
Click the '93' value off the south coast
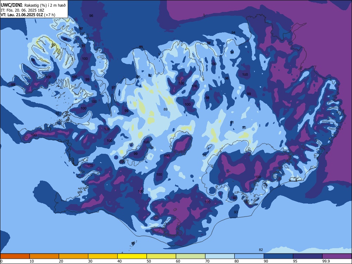(236, 212)
